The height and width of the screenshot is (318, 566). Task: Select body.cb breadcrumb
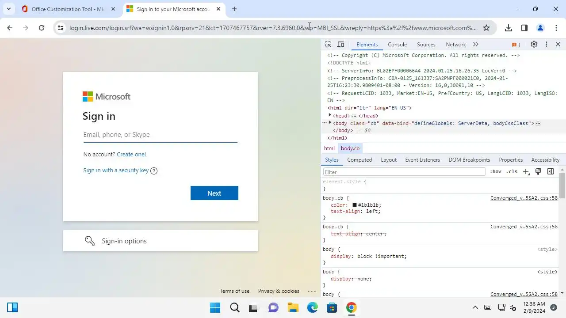tap(350, 148)
